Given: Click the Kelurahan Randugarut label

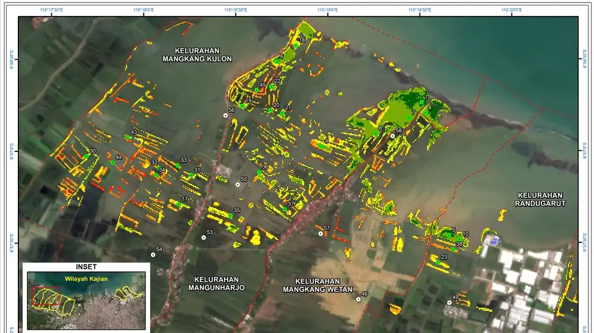Looking at the screenshot, I should pos(540,200).
